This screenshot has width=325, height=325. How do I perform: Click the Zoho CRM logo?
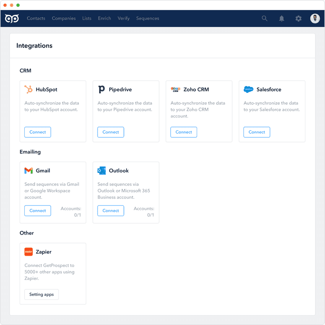(x=175, y=89)
